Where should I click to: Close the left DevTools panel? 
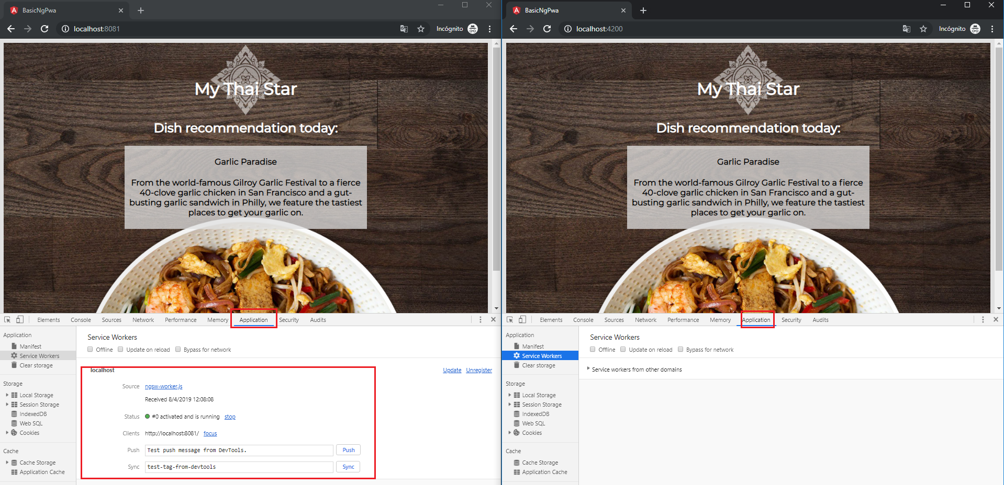[493, 319]
